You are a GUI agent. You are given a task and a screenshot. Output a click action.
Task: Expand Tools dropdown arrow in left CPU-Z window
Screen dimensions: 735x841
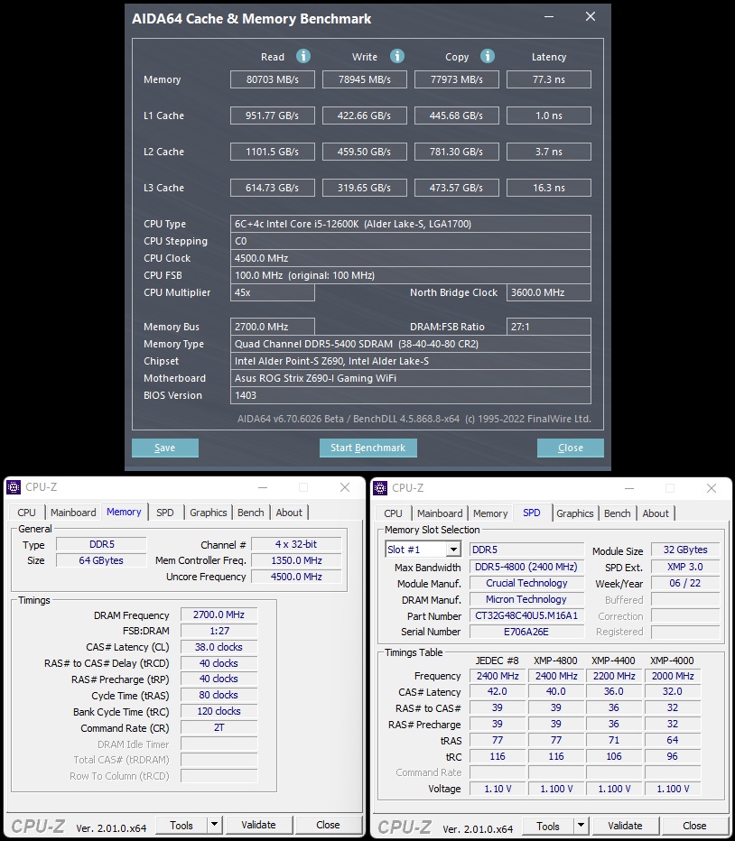[x=214, y=825]
